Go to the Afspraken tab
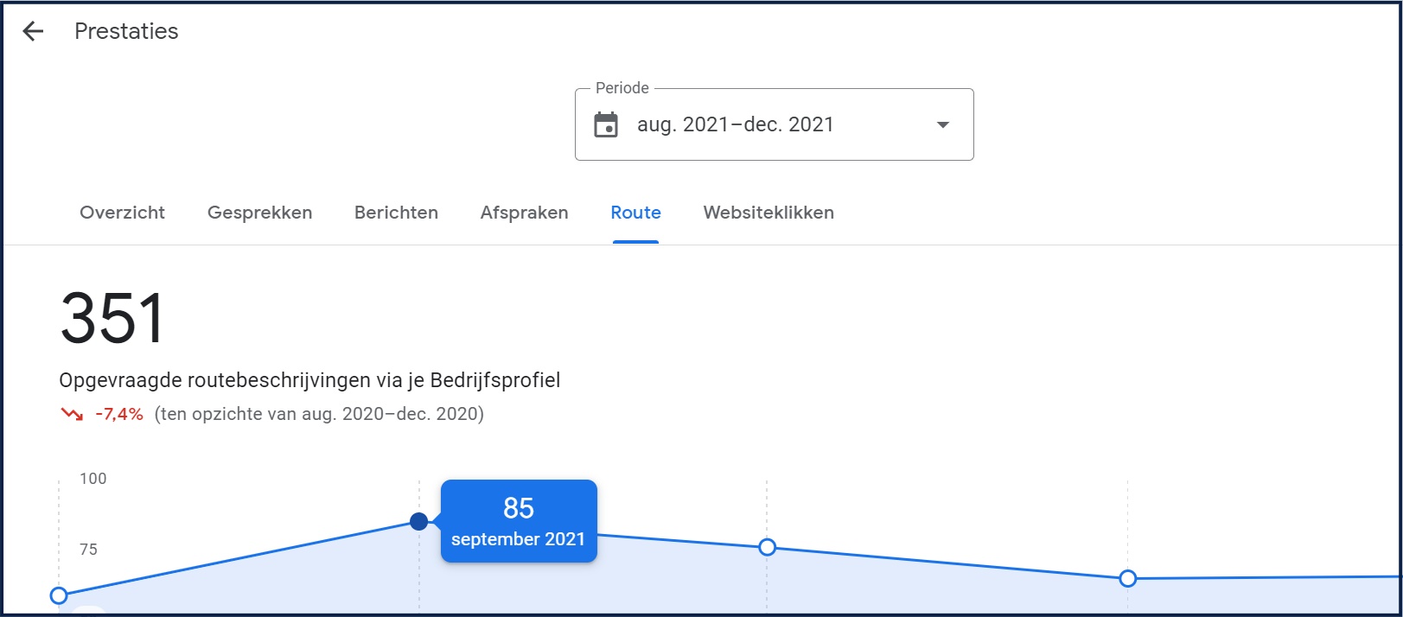Viewport: 1403px width, 617px height. coord(524,213)
